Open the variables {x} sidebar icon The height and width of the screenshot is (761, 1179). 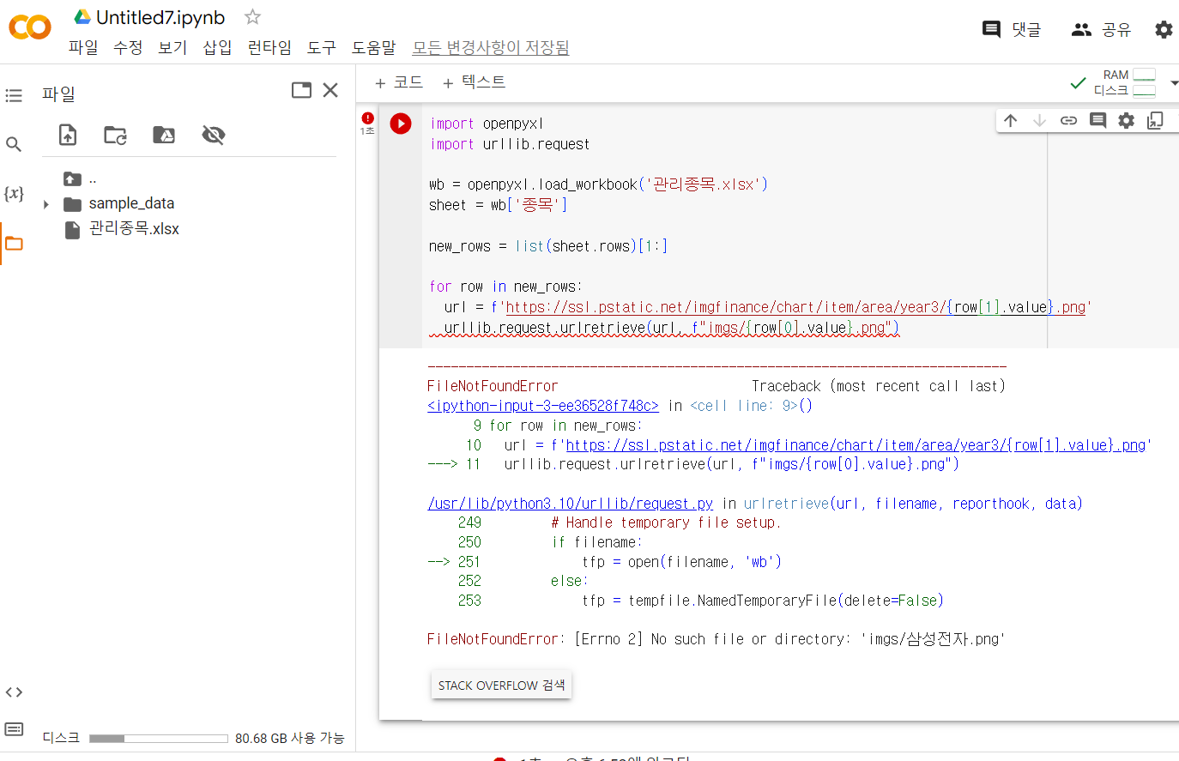point(14,193)
